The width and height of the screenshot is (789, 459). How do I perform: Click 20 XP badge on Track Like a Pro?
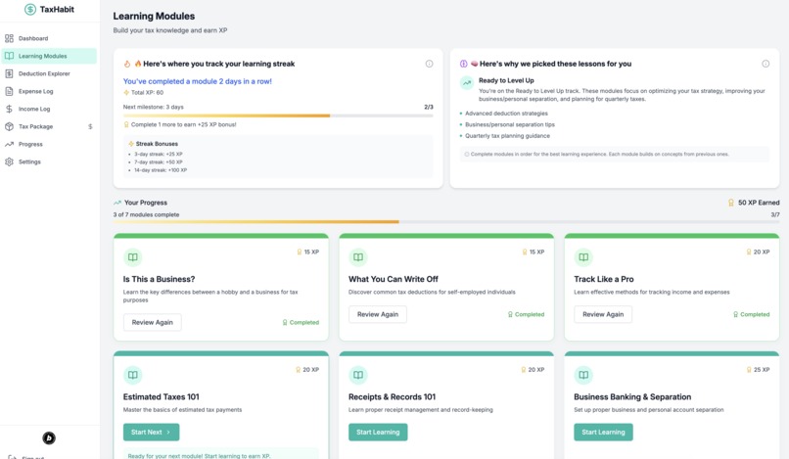click(x=758, y=252)
